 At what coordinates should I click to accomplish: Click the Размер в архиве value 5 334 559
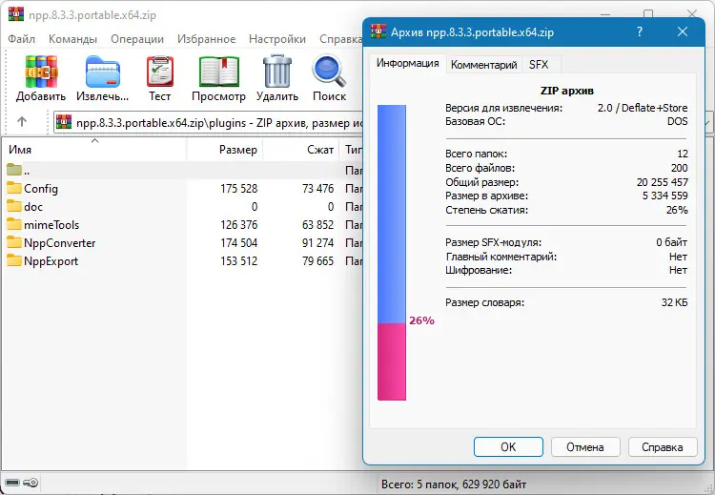[664, 196]
